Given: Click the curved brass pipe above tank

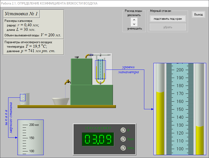Looking at the screenshot, I should coord(86,56).
